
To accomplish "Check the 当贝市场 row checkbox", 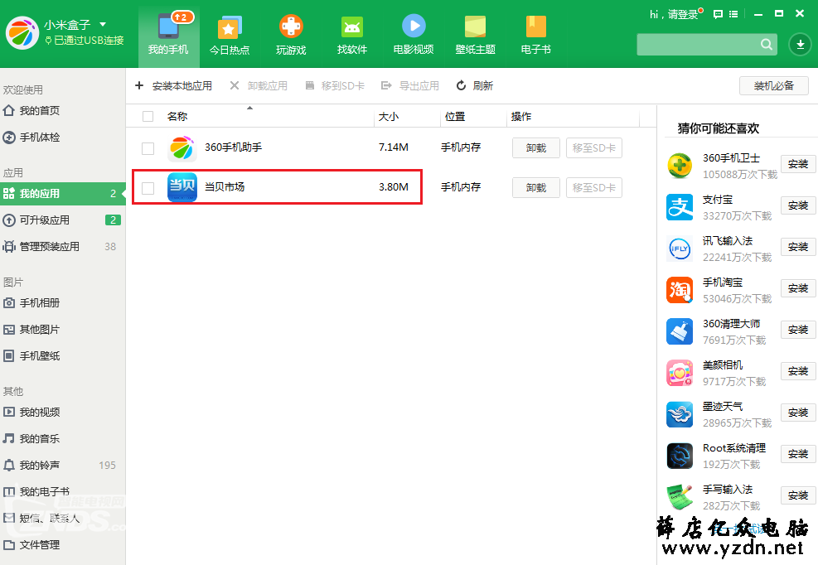I will point(148,188).
